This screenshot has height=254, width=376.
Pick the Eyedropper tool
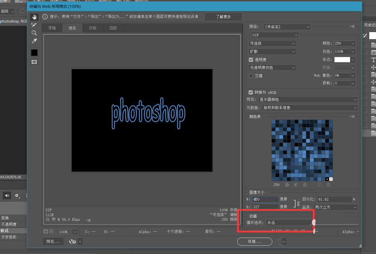point(34,41)
